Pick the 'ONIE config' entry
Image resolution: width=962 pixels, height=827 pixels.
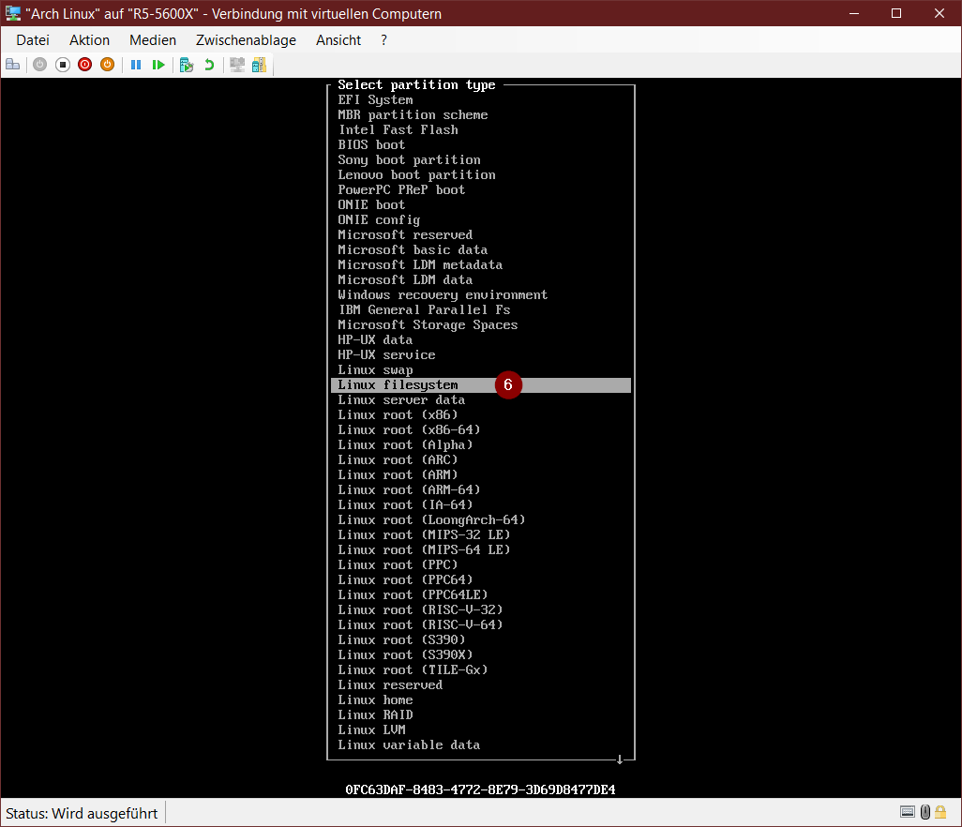pos(379,219)
